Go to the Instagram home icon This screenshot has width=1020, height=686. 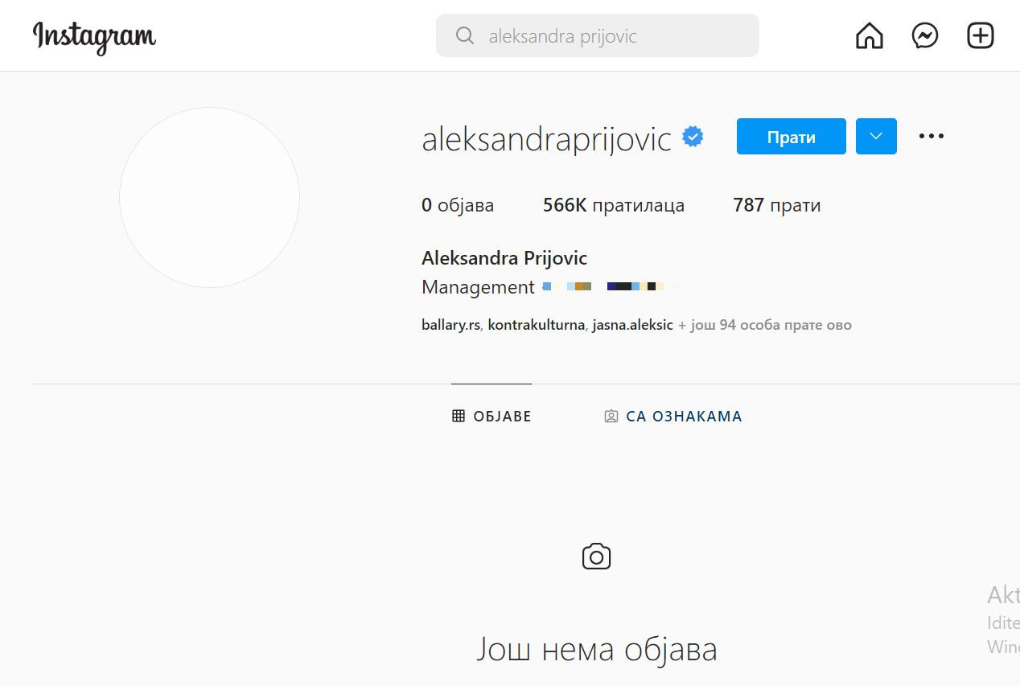pos(870,35)
